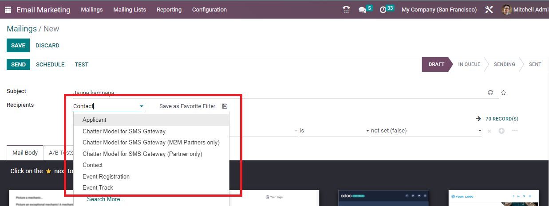Open the activities clock icon with badge 33
The height and width of the screenshot is (206, 549).
click(383, 10)
